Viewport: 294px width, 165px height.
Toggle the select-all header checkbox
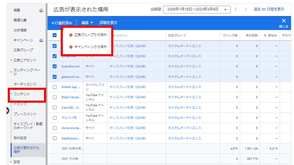click(55, 35)
